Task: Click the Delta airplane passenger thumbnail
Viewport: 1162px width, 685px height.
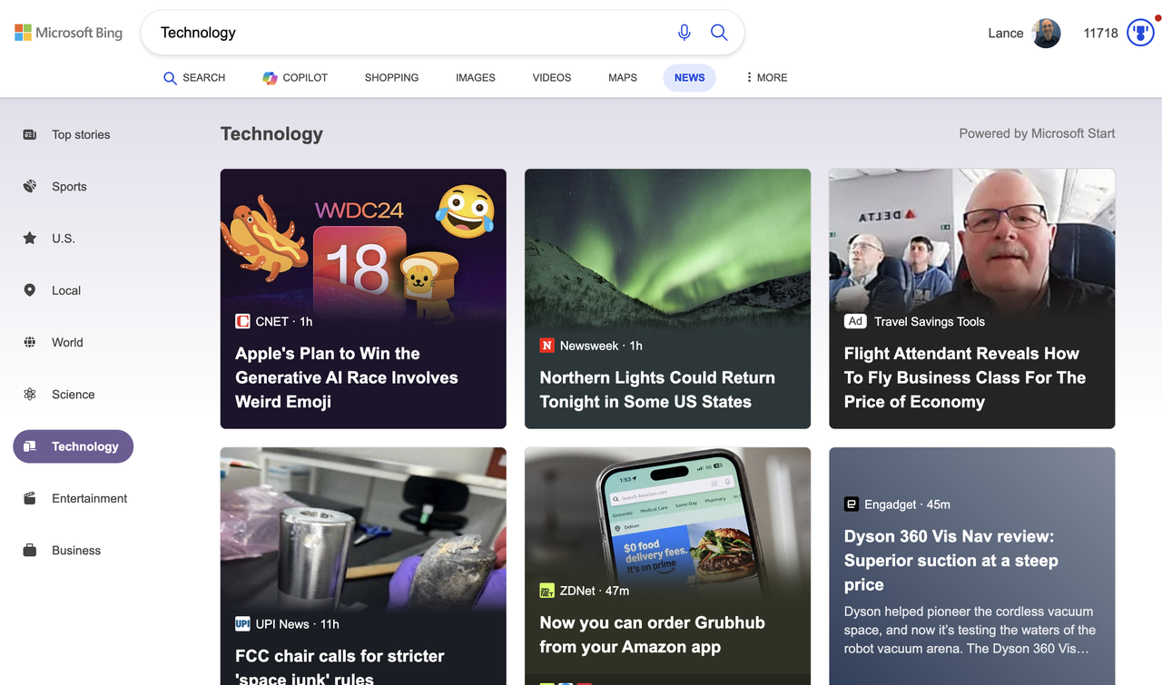Action: click(x=972, y=240)
